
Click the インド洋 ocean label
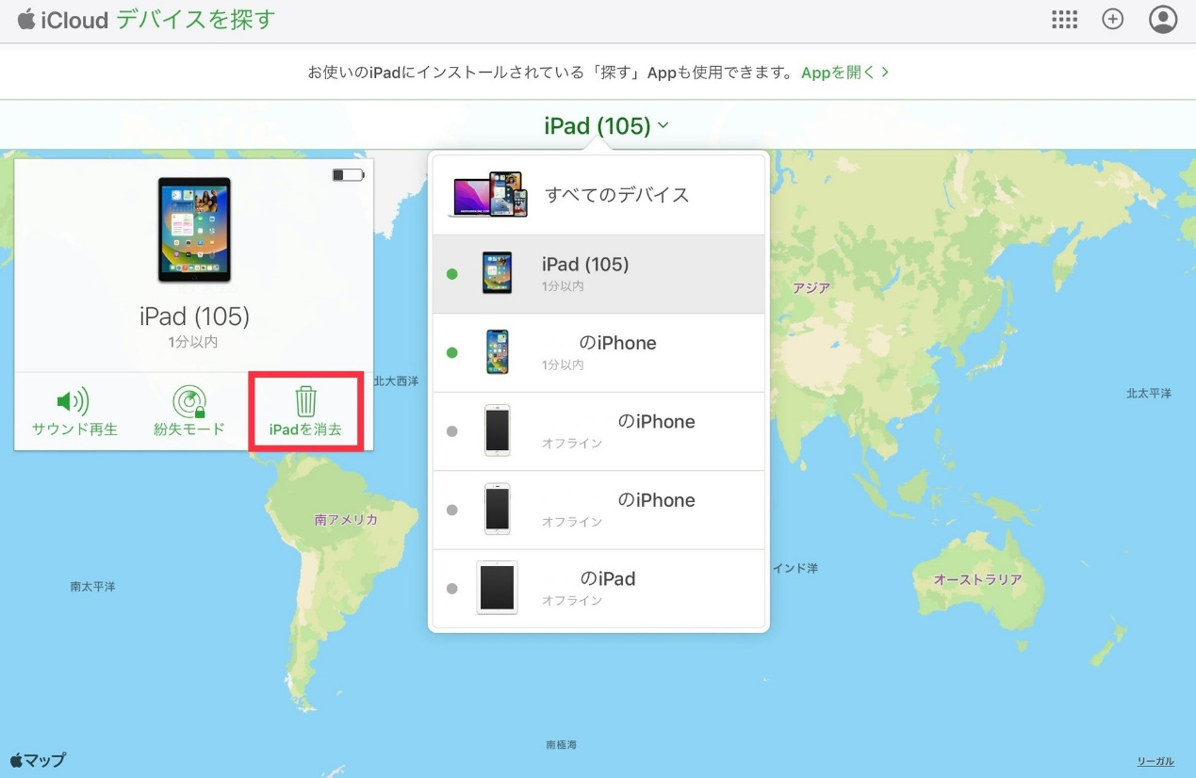point(795,569)
